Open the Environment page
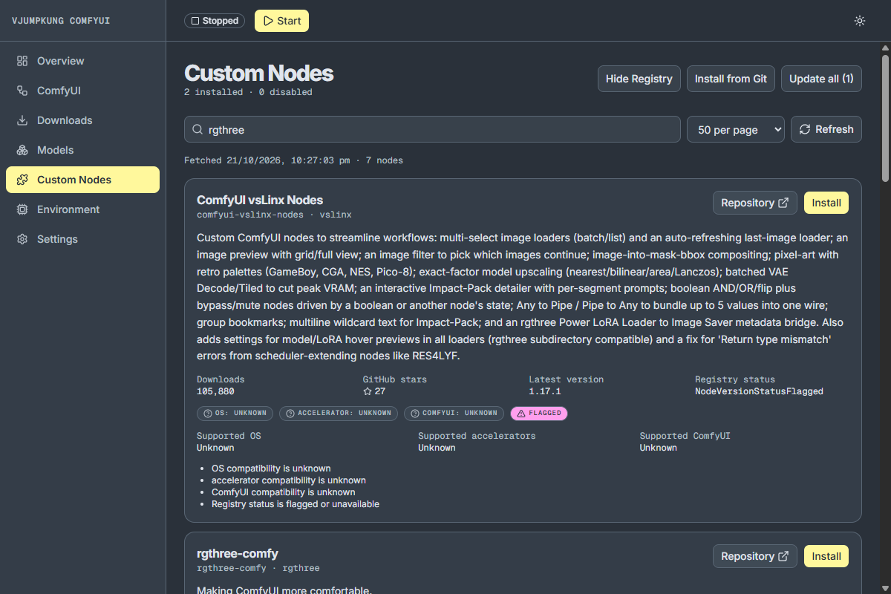This screenshot has height=594, width=891. point(82,209)
